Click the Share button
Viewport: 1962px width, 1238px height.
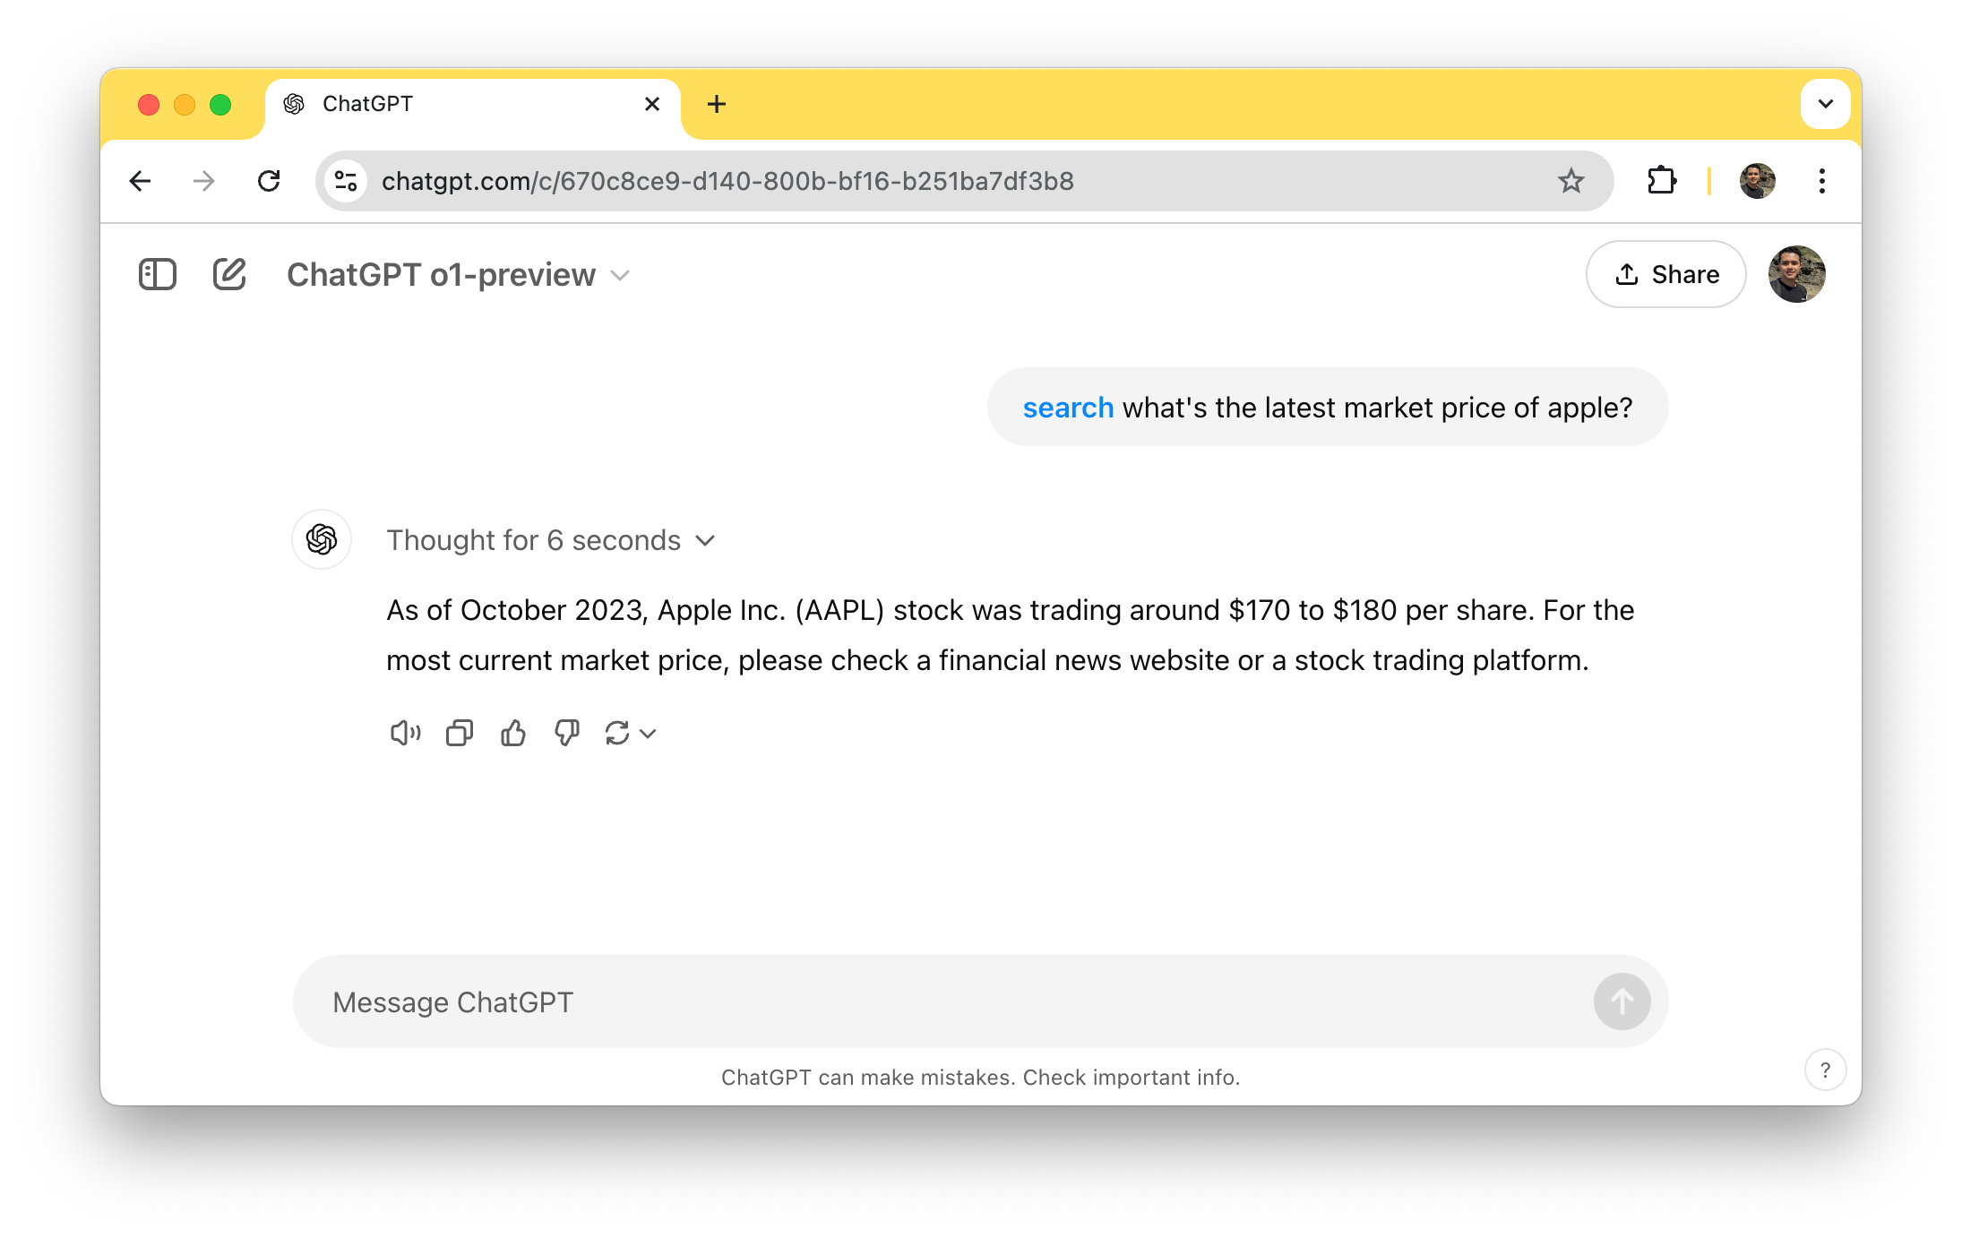point(1665,274)
